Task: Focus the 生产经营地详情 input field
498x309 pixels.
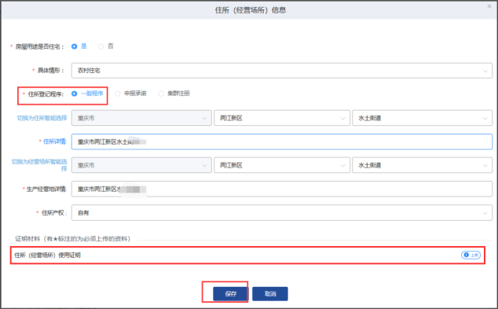Action: click(x=282, y=189)
